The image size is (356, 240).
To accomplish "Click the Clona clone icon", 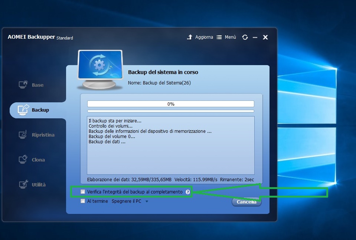I will tap(23, 160).
